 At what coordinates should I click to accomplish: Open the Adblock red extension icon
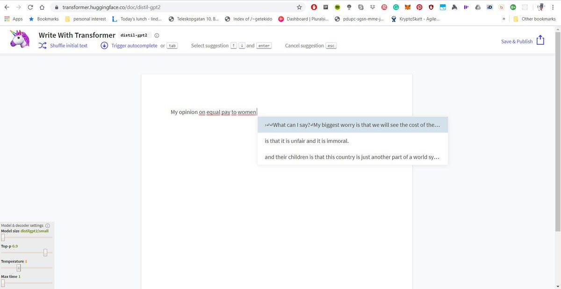tap(314, 7)
